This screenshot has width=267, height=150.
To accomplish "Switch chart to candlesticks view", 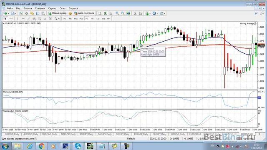I will tap(106, 13).
